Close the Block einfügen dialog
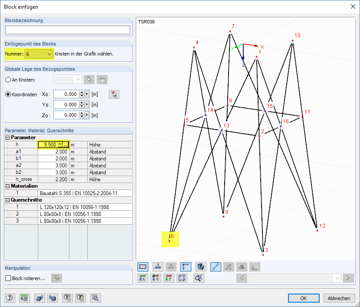The width and height of the screenshot is (360, 307). [x=353, y=7]
